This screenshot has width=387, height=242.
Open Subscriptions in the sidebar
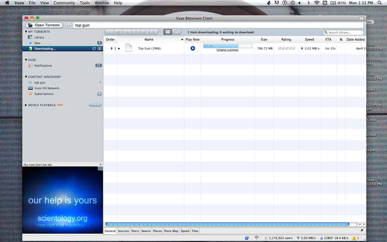(x=44, y=94)
